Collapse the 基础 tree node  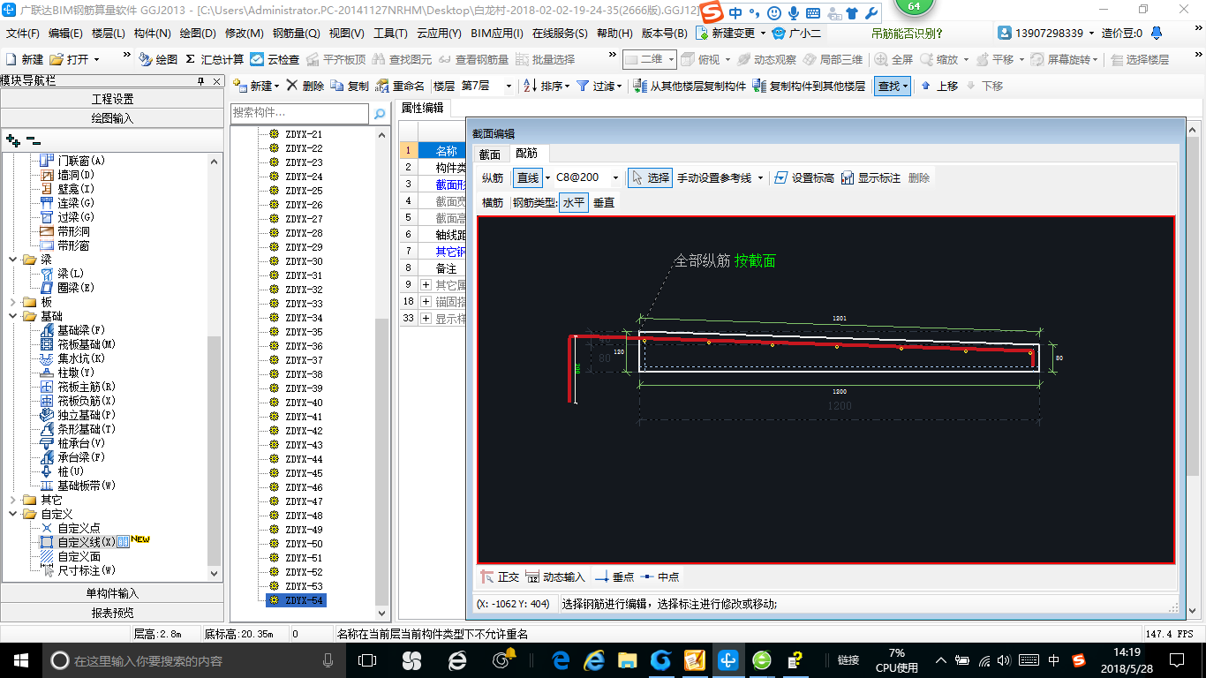pos(13,316)
